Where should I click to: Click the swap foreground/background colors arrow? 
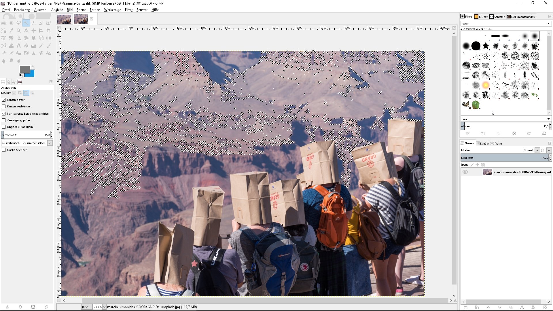pos(33,67)
